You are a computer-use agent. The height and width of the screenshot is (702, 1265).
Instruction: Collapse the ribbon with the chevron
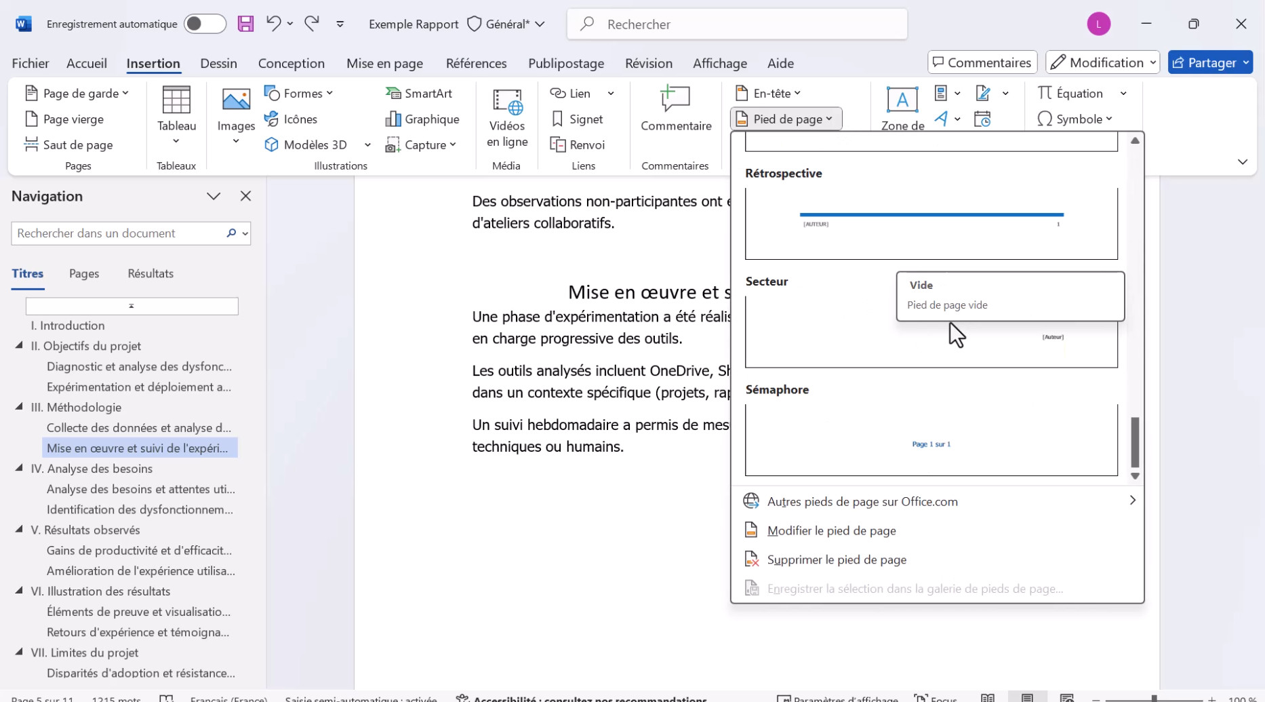point(1242,161)
